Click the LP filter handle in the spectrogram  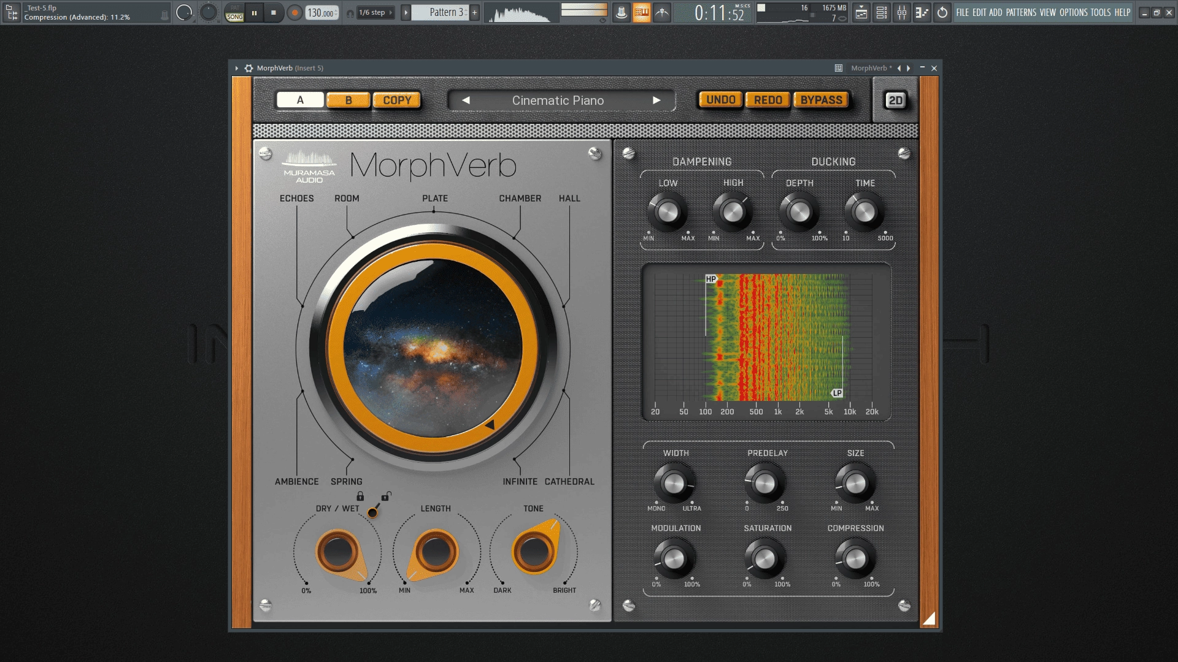click(x=837, y=393)
